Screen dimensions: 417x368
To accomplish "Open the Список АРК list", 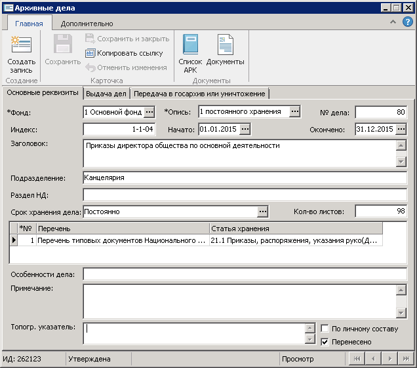I will [x=190, y=45].
